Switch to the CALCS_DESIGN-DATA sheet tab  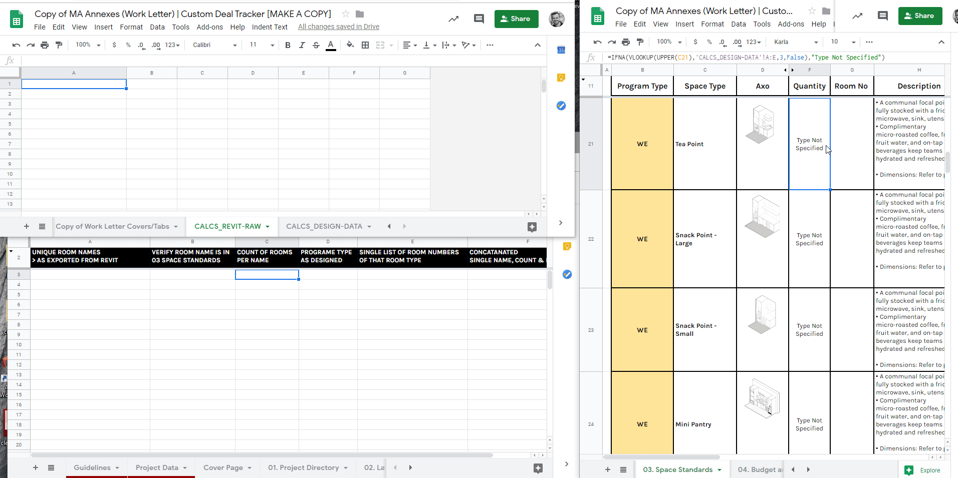pos(324,226)
